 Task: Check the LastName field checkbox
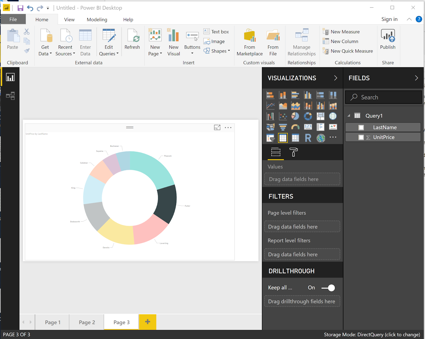click(x=361, y=127)
